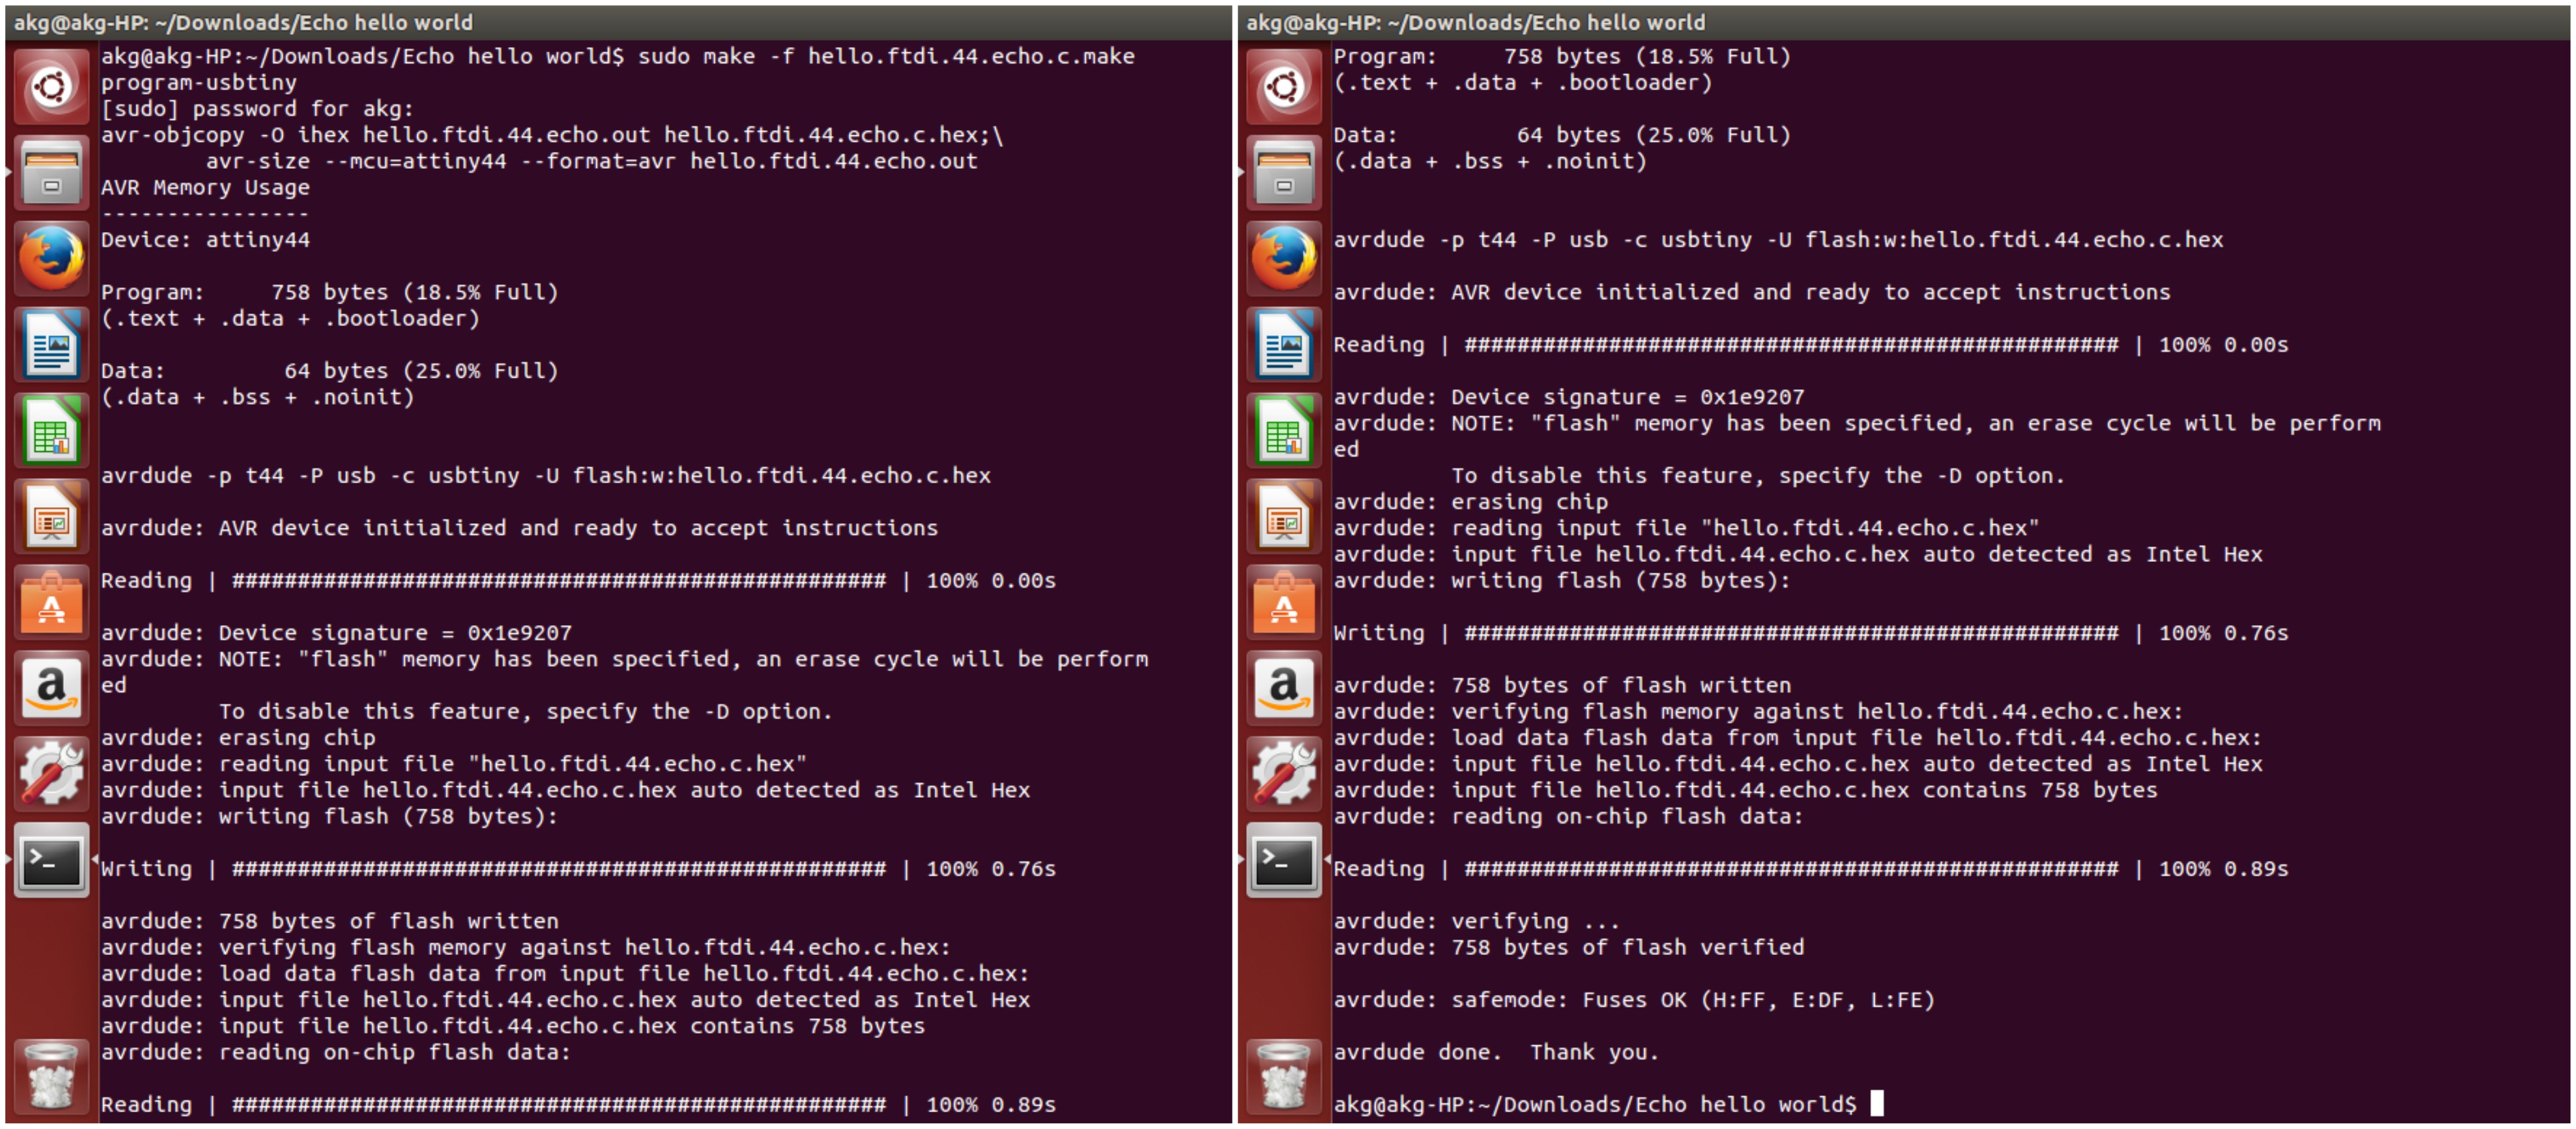2576x1129 pixels.
Task: Open LibreOffice Writer in left launcher
Action: point(52,344)
